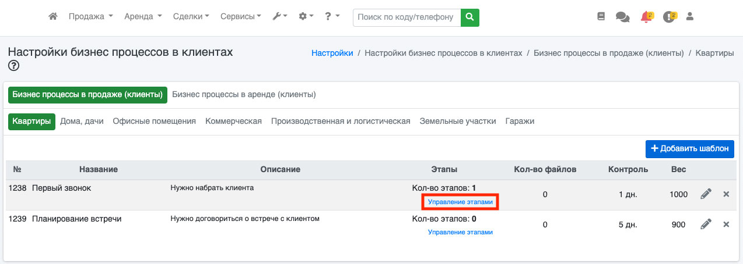Click the Настройки breadcrumb link
Viewport: 743px width, 264px height.
[332, 53]
